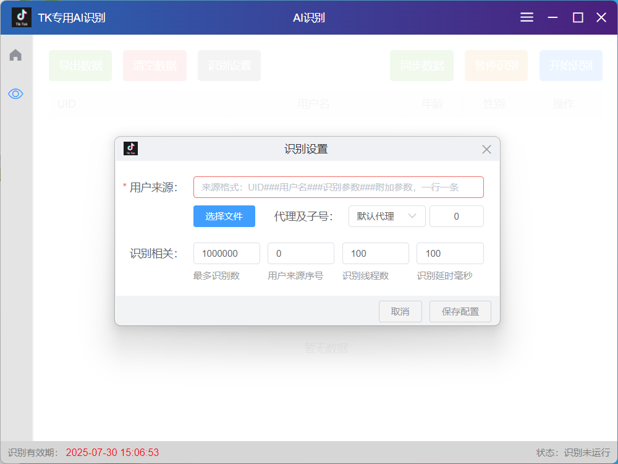Edit the 最多识别数 field with 1000000
The height and width of the screenshot is (464, 618).
coord(227,253)
